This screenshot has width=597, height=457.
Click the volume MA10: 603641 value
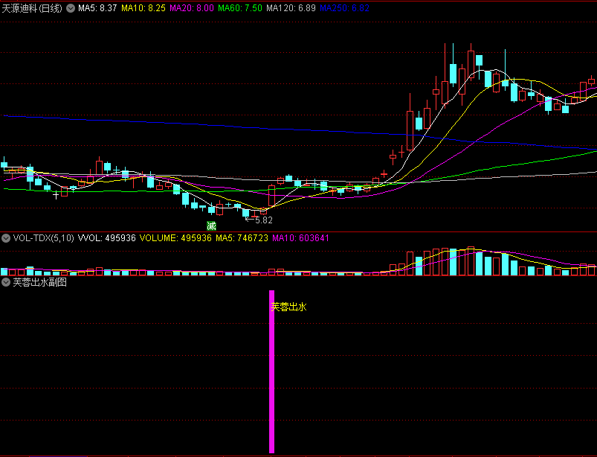[x=300, y=238]
